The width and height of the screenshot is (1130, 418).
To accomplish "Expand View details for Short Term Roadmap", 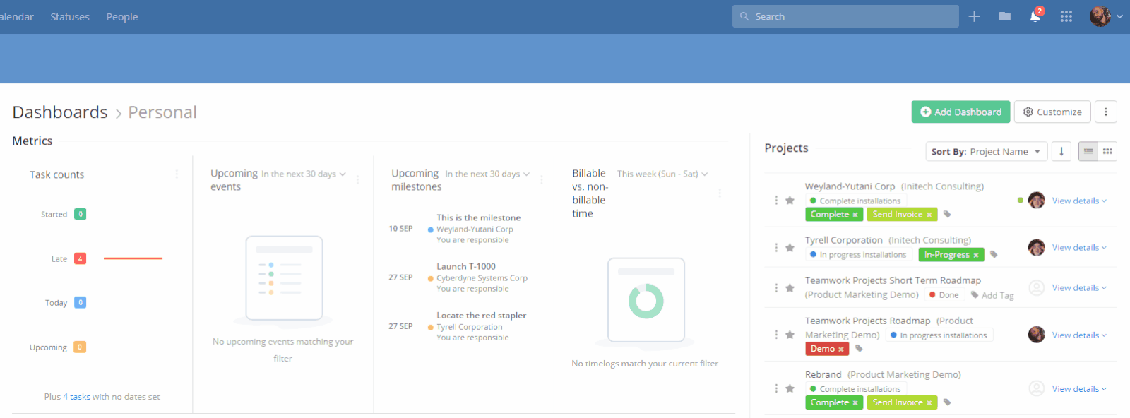I will pyautogui.click(x=1079, y=287).
